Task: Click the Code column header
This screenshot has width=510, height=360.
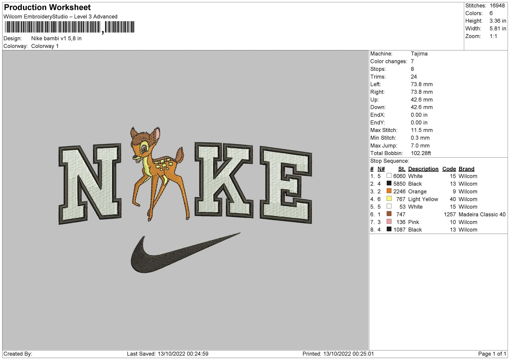Action: click(x=449, y=169)
